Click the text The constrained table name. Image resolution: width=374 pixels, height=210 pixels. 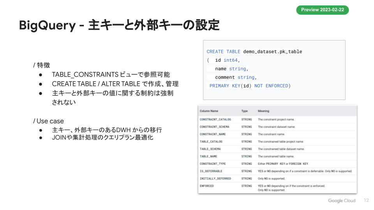[276, 156]
